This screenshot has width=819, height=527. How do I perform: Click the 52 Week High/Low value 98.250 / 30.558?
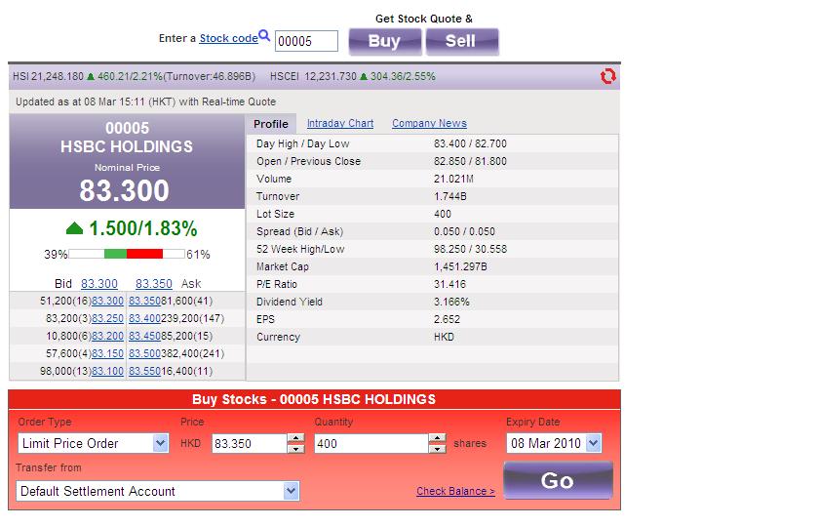(x=470, y=249)
